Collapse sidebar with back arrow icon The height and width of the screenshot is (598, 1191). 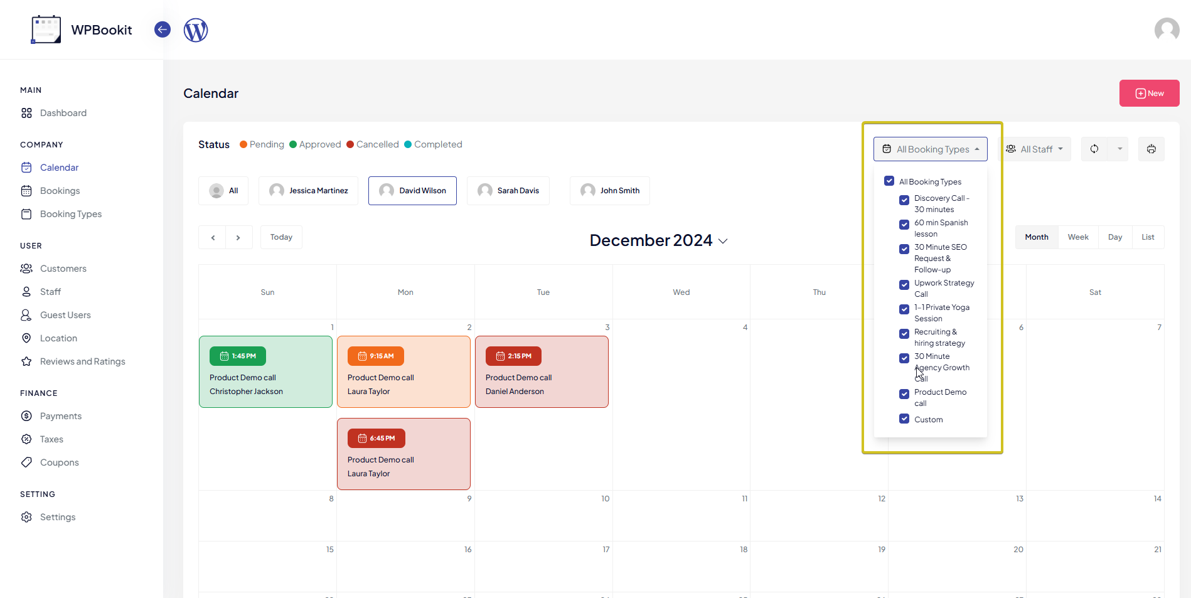pyautogui.click(x=163, y=29)
